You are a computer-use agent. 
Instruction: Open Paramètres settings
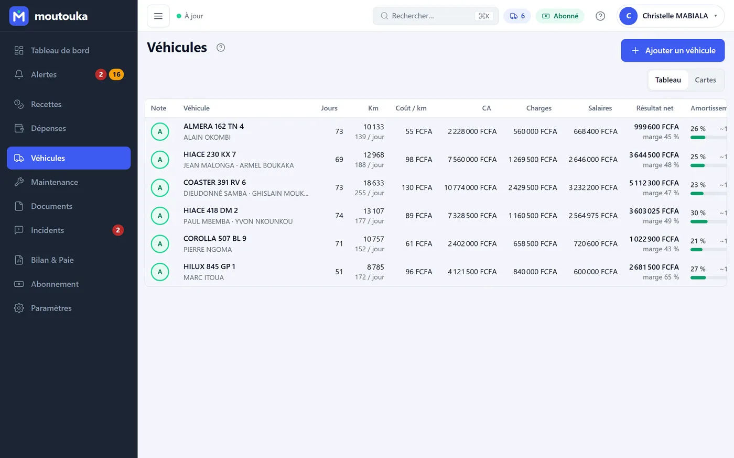pyautogui.click(x=69, y=308)
